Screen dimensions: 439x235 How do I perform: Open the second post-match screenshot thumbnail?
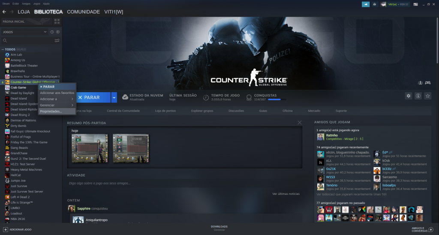pyautogui.click(x=131, y=148)
